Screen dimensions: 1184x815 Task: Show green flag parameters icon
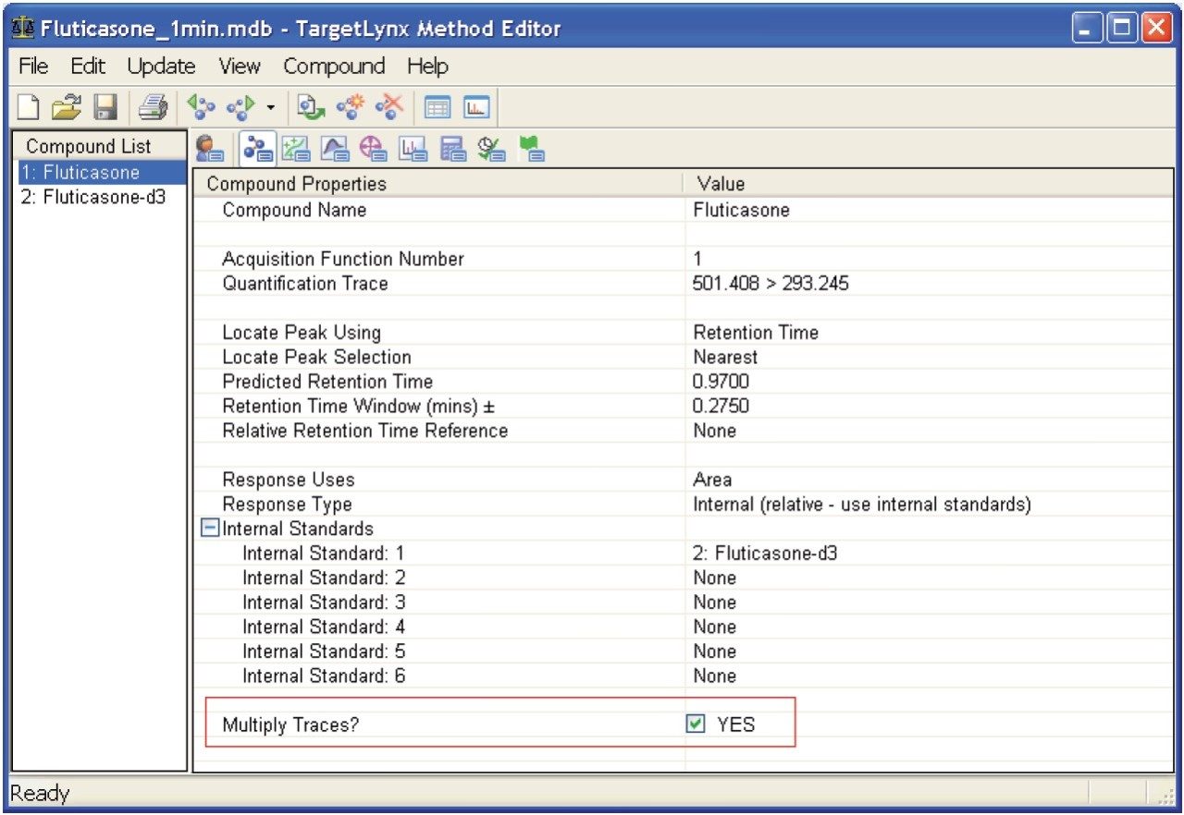(532, 149)
